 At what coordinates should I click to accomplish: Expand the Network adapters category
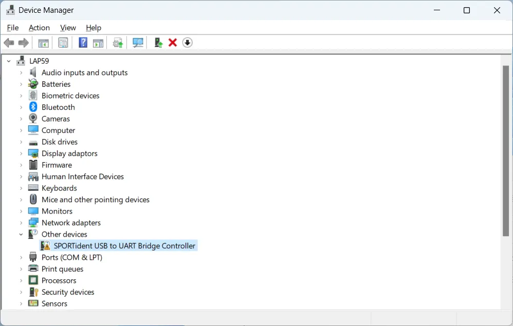[x=21, y=223]
